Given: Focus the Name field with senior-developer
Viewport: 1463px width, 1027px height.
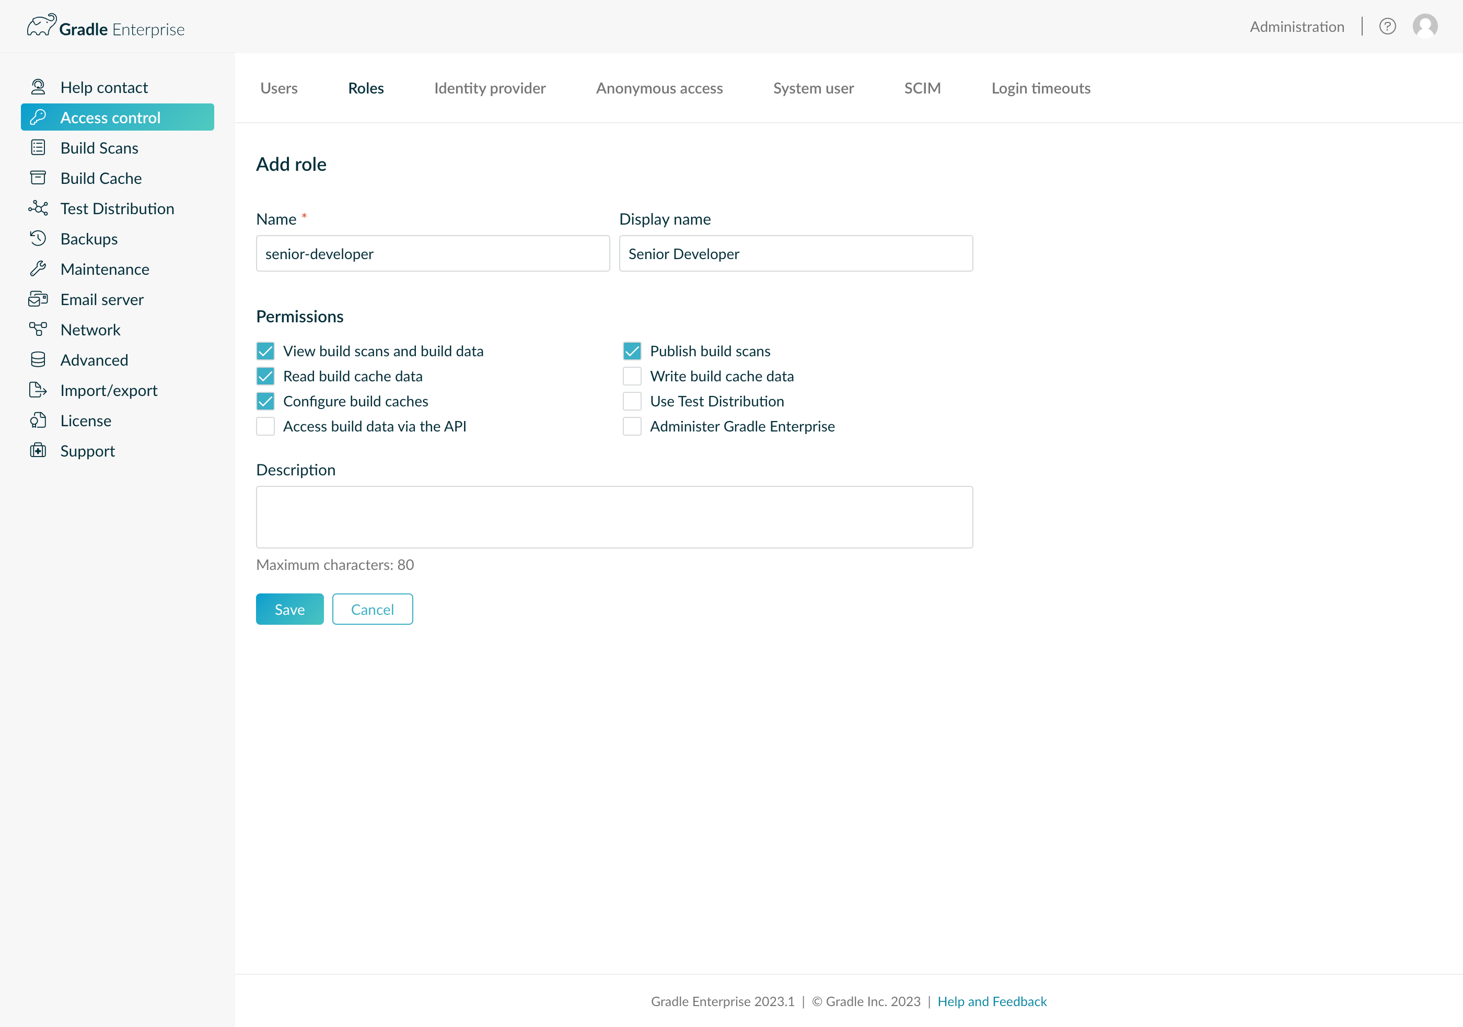Looking at the screenshot, I should [433, 253].
